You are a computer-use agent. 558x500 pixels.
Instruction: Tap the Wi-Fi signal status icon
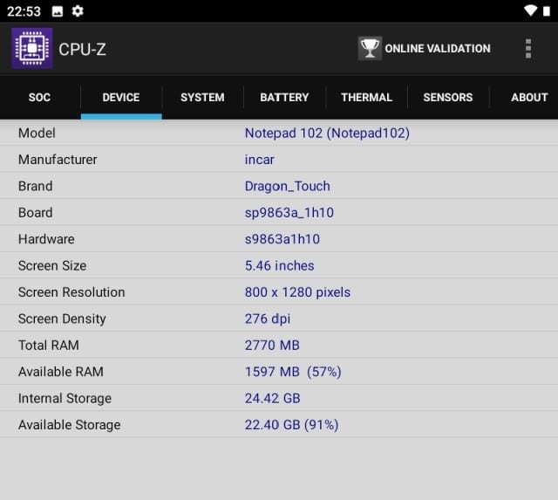[530, 10]
